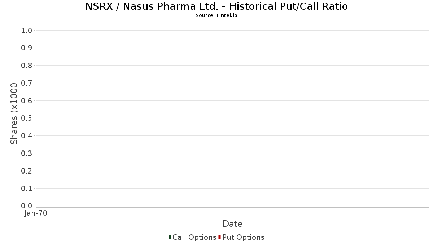Click the chart title NSRX Historical Put/Call Ratio
This screenshot has height=243, width=433.
(x=216, y=6)
